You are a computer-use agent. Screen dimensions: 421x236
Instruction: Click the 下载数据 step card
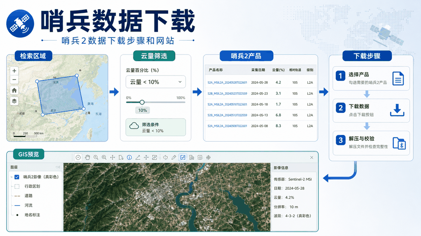pyautogui.click(x=371, y=110)
